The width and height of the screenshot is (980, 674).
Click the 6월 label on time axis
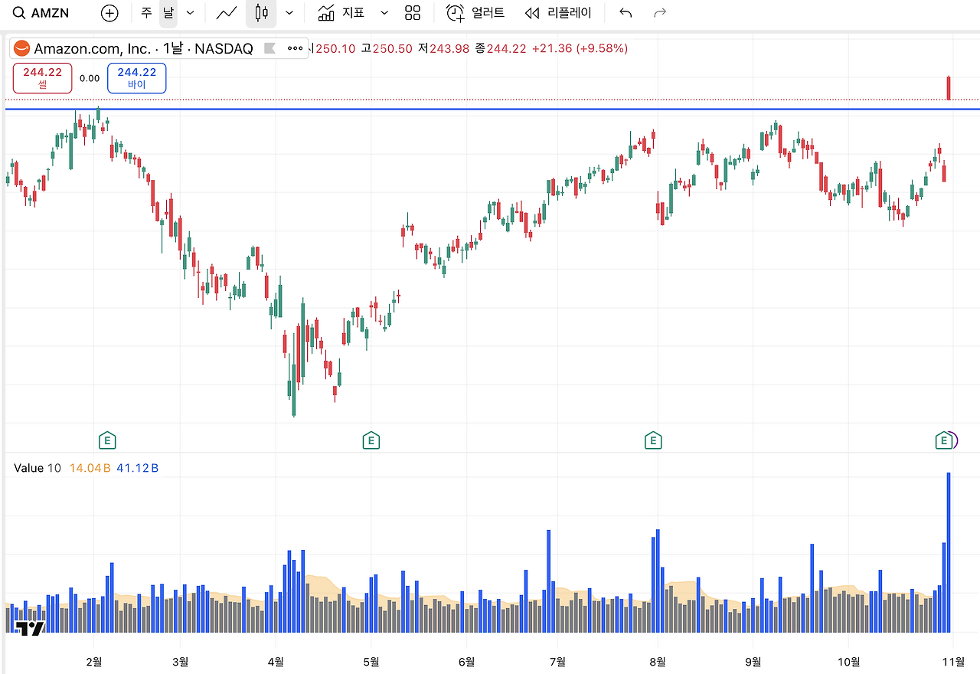coord(465,662)
